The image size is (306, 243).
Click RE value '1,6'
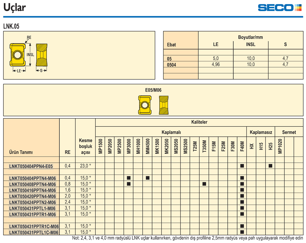point(68,190)
